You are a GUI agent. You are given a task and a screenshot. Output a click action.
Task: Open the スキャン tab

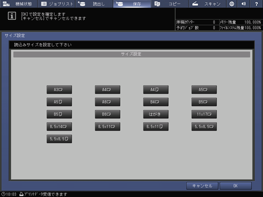[x=208, y=4]
